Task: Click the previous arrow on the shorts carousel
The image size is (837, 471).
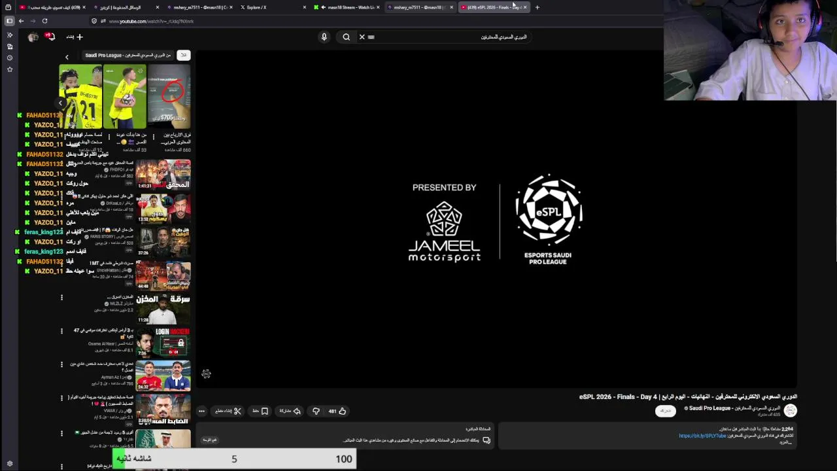Action: point(60,103)
